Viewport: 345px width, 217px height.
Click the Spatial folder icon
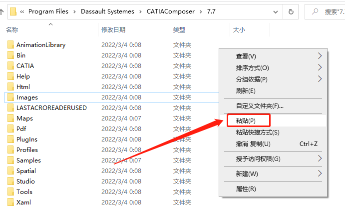click(x=10, y=170)
